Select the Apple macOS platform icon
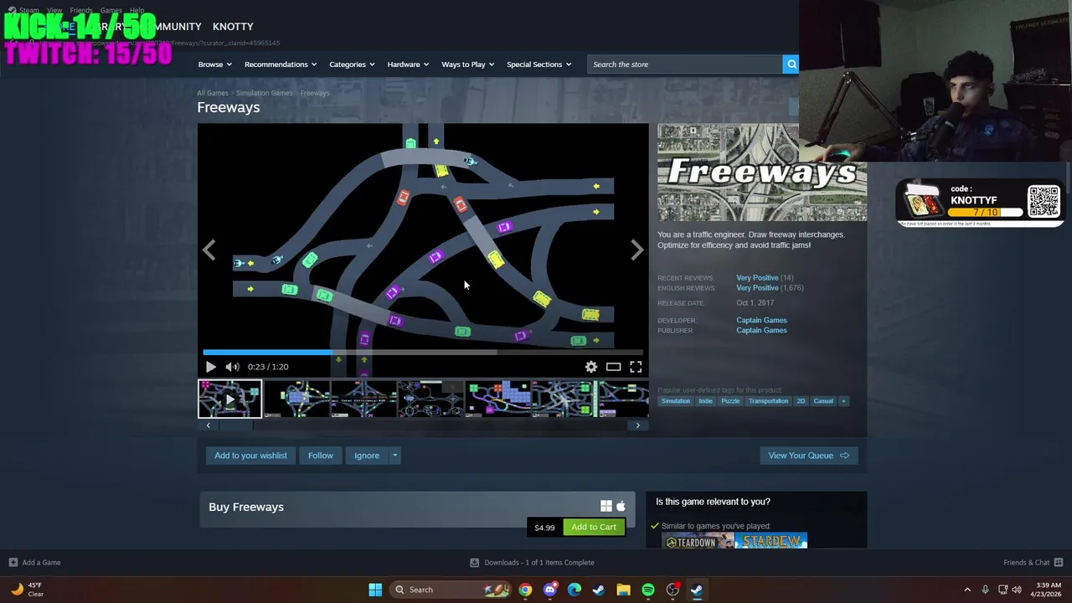Viewport: 1072px width, 603px height. 621,506
